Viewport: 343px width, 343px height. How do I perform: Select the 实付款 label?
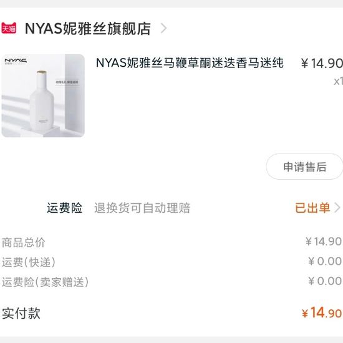pyautogui.click(x=21, y=313)
